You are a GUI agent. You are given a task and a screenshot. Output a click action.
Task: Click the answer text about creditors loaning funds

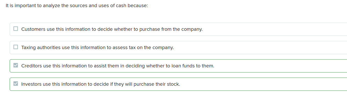coord(118,66)
